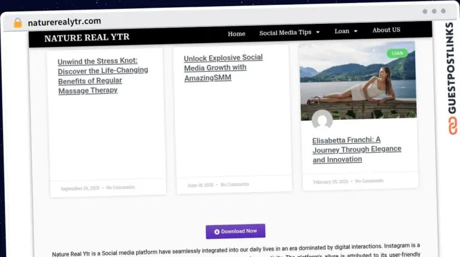The image size is (460, 257).
Task: Click the padlock icon in address bar
Action: point(17,22)
